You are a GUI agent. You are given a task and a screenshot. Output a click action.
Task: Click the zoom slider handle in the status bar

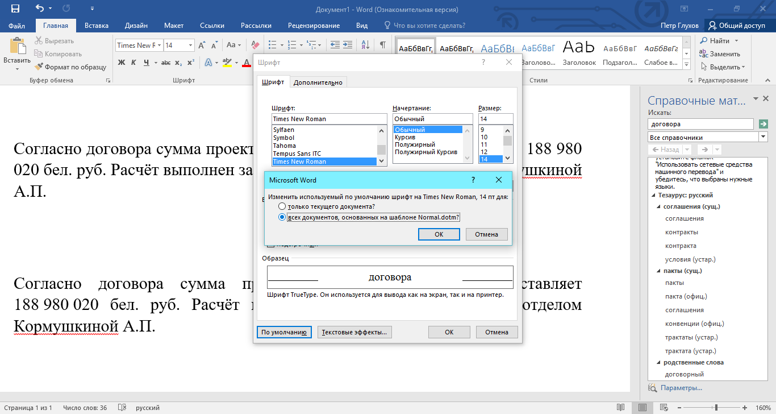point(716,408)
